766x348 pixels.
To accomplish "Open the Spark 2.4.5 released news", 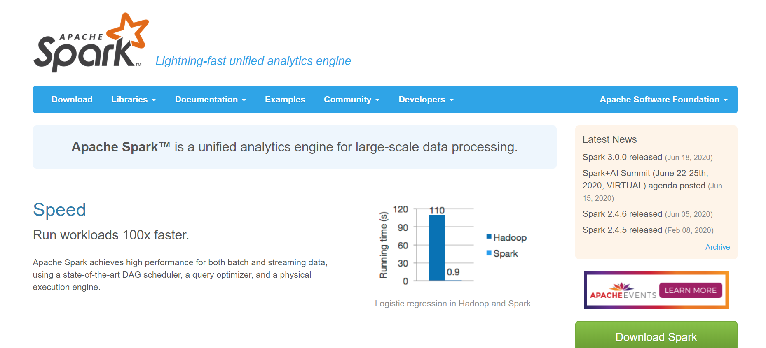I will 622,230.
